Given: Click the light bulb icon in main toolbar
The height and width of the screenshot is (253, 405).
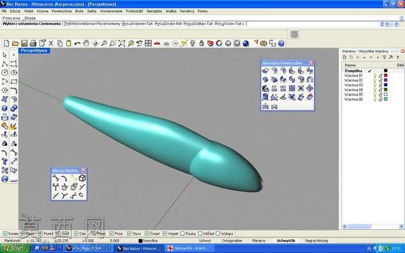Looking at the screenshot, I should tap(193, 43).
